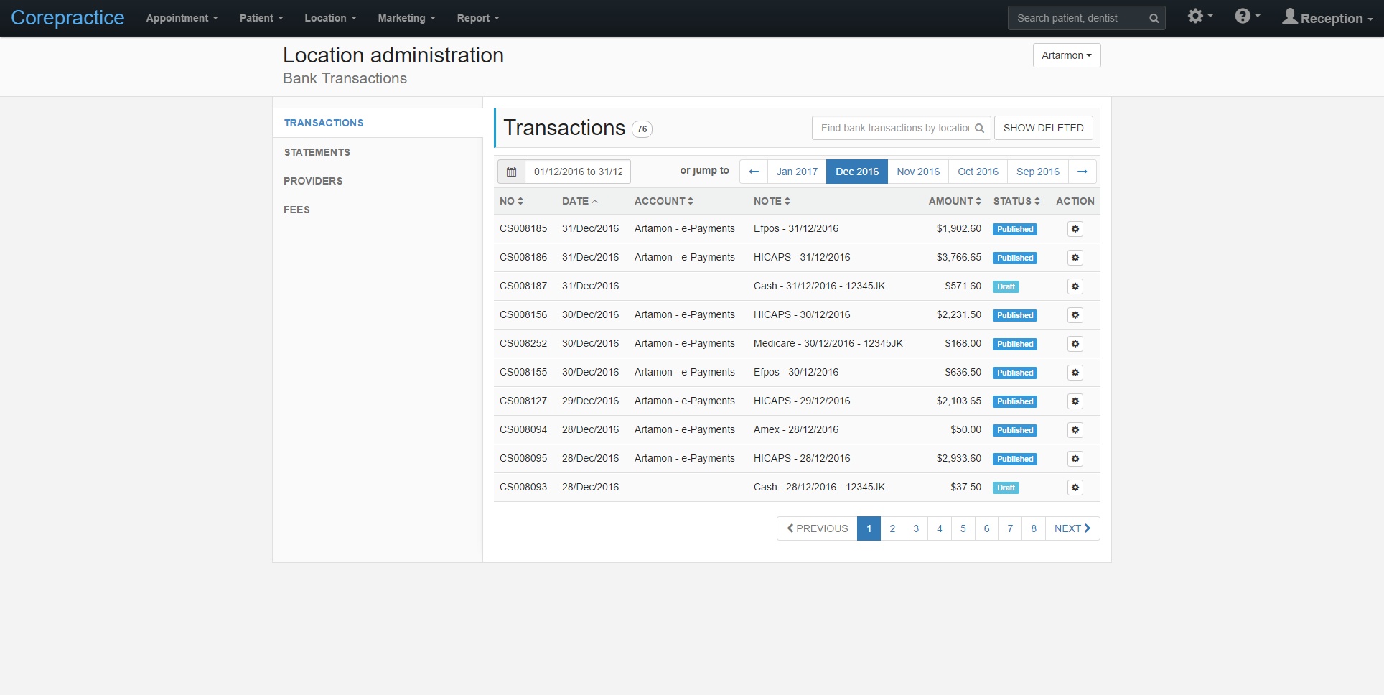Viewport: 1384px width, 695px height.
Task: Click the SHOW DELETED button
Action: 1043,128
